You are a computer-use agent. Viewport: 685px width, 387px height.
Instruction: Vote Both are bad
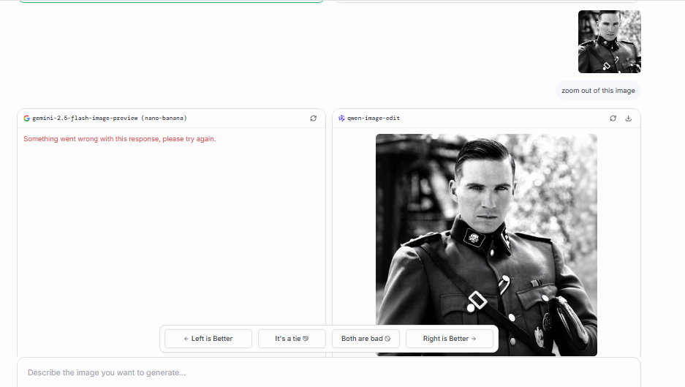coord(366,339)
